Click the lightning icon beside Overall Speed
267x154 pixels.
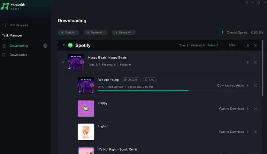click(x=222, y=32)
